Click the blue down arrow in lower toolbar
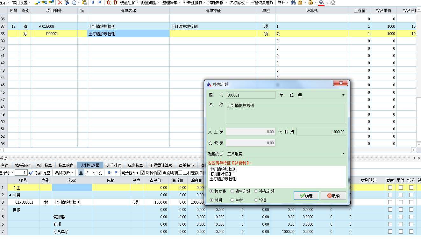This screenshot has width=421, height=239. point(116,173)
